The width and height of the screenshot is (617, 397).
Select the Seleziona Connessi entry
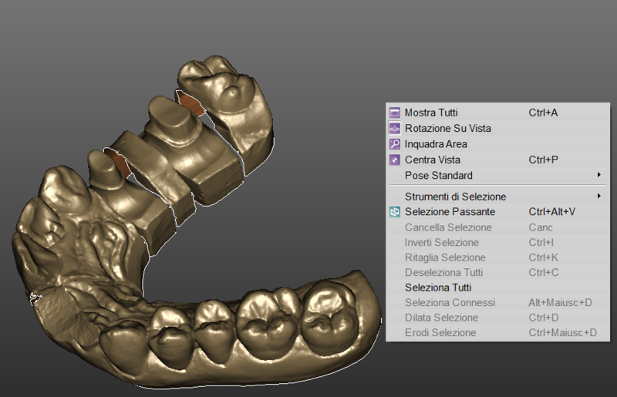click(450, 302)
